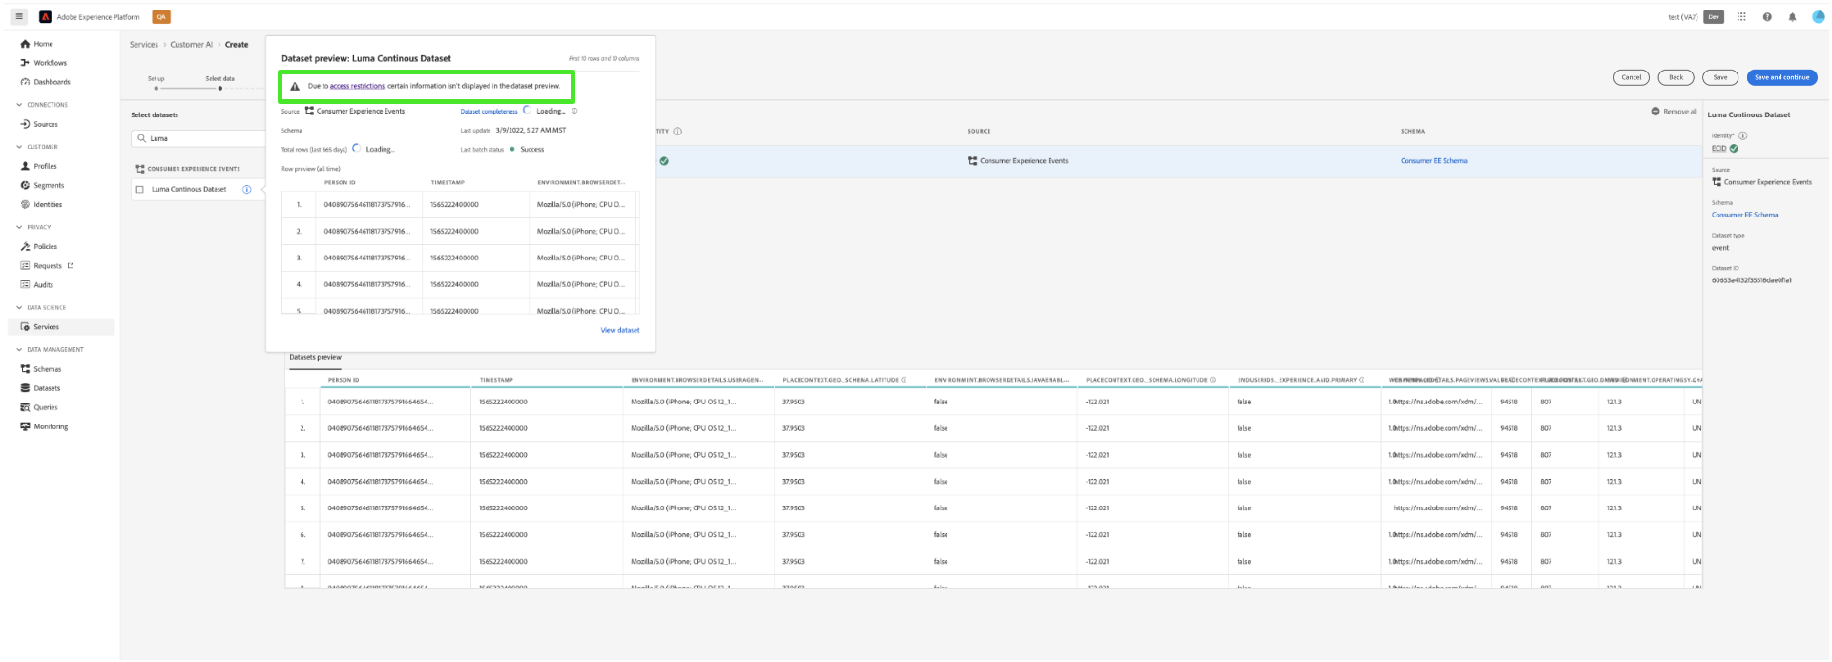Click the Segments icon in sidebar
The height and width of the screenshot is (662, 1832).
(25, 185)
